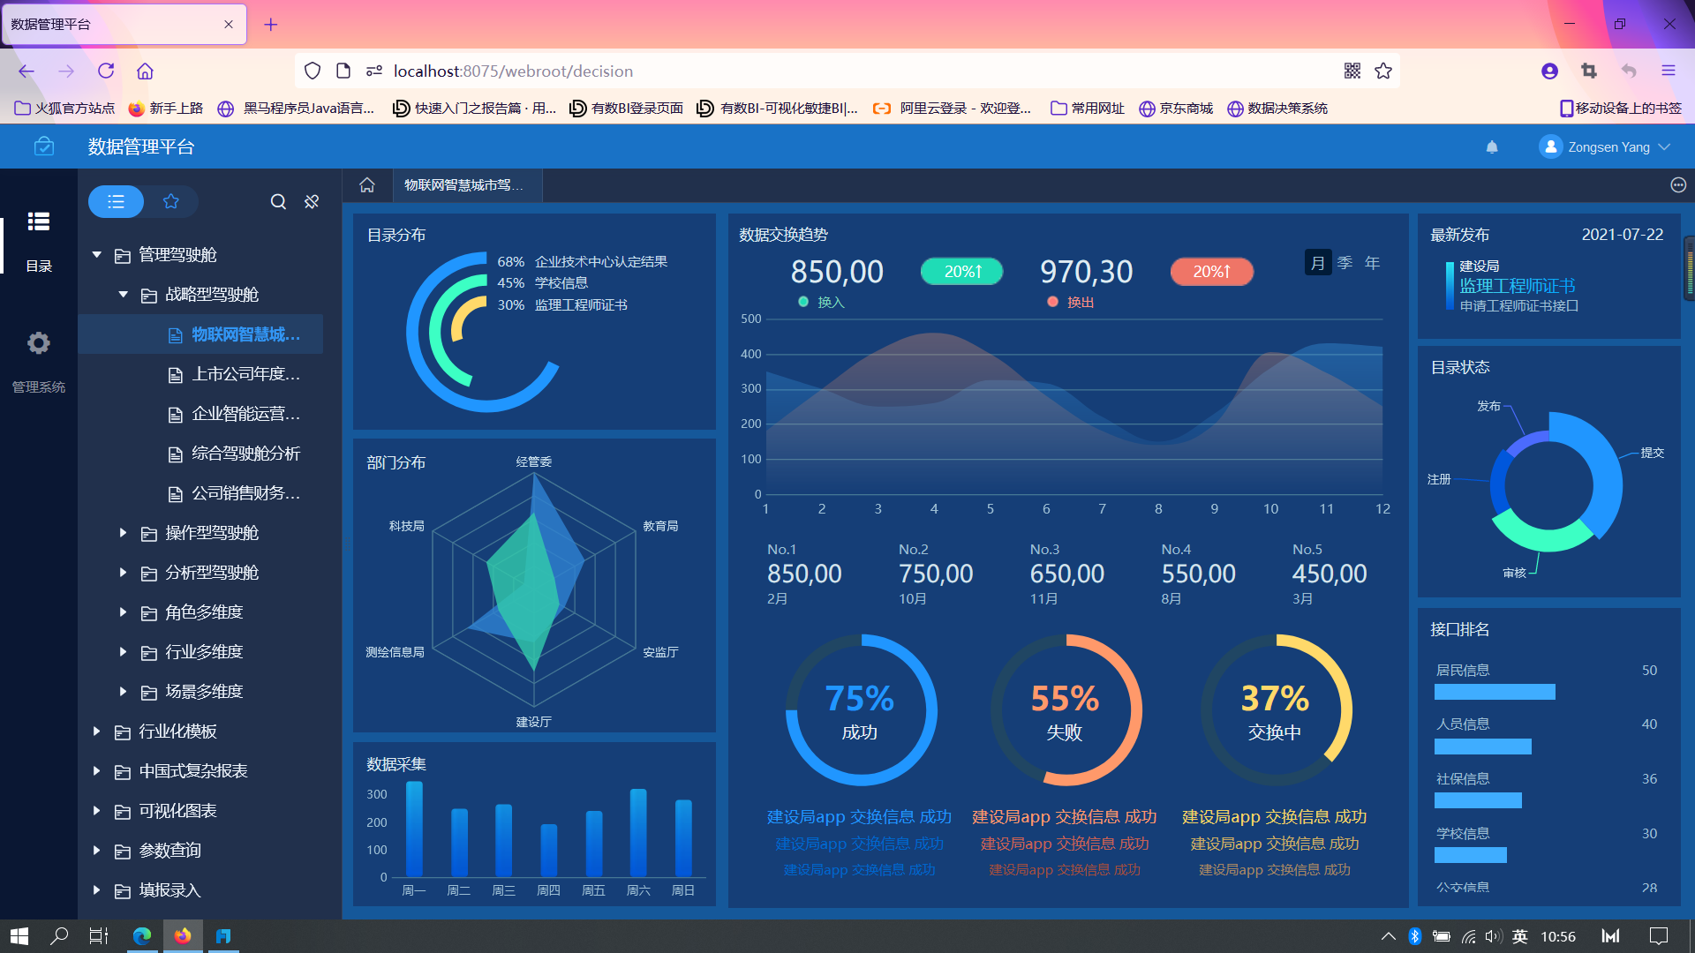Collapse the 战略型驾驶舱 folder
The width and height of the screenshot is (1695, 953).
[124, 295]
